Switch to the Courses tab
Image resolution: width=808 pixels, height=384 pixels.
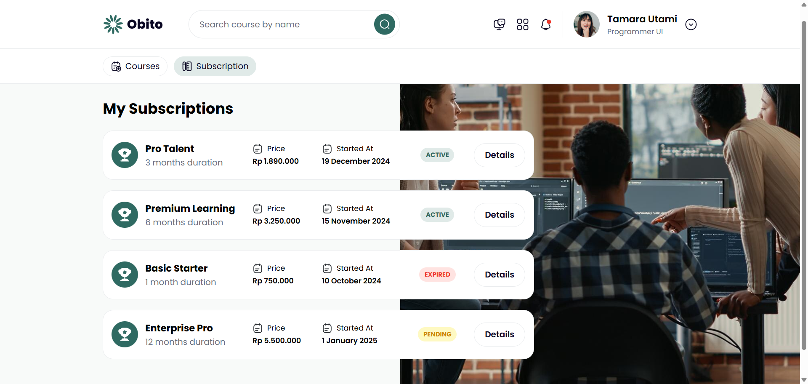[x=135, y=66]
